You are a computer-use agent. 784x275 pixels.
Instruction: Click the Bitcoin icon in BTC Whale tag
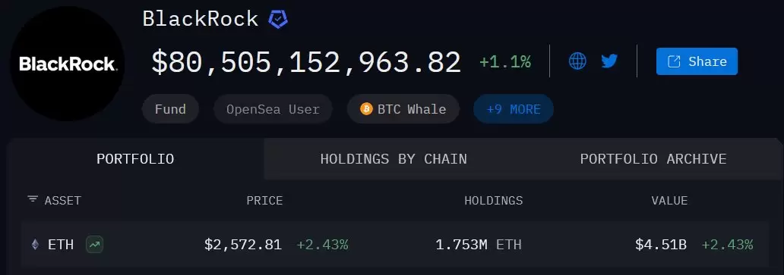366,109
